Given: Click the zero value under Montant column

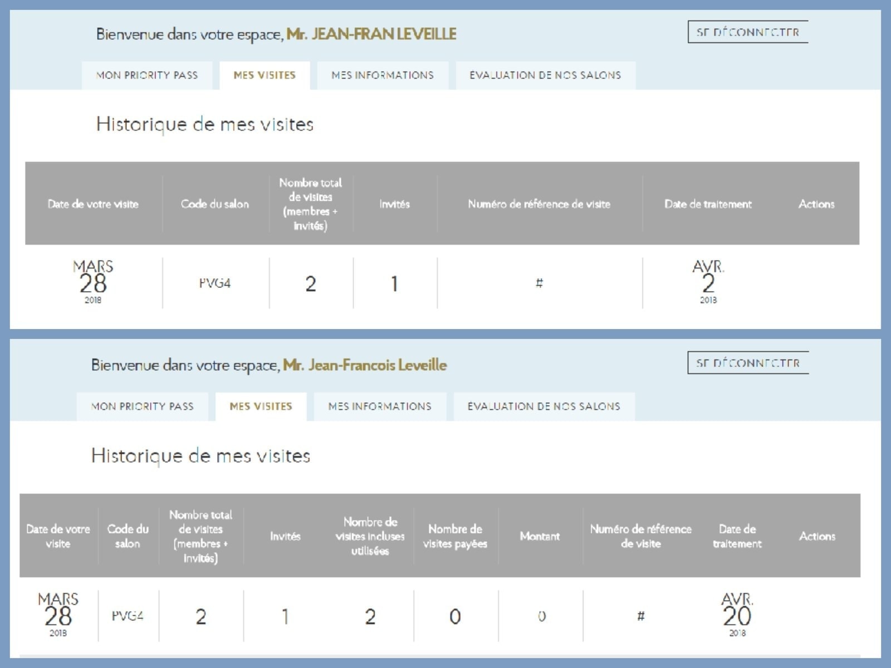Looking at the screenshot, I should (x=541, y=616).
